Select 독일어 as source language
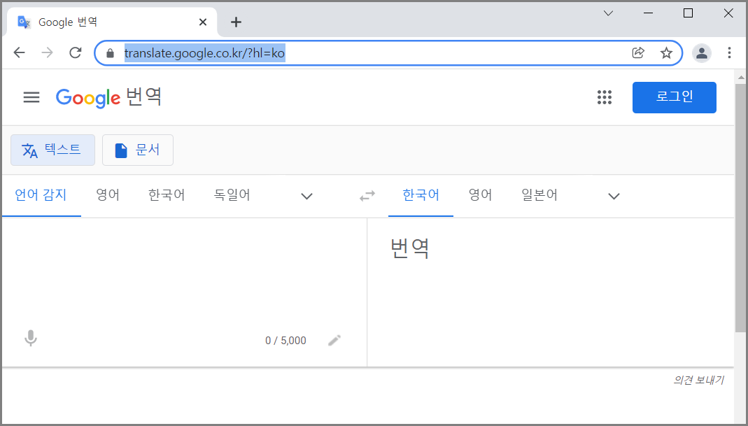The height and width of the screenshot is (426, 748). (232, 195)
